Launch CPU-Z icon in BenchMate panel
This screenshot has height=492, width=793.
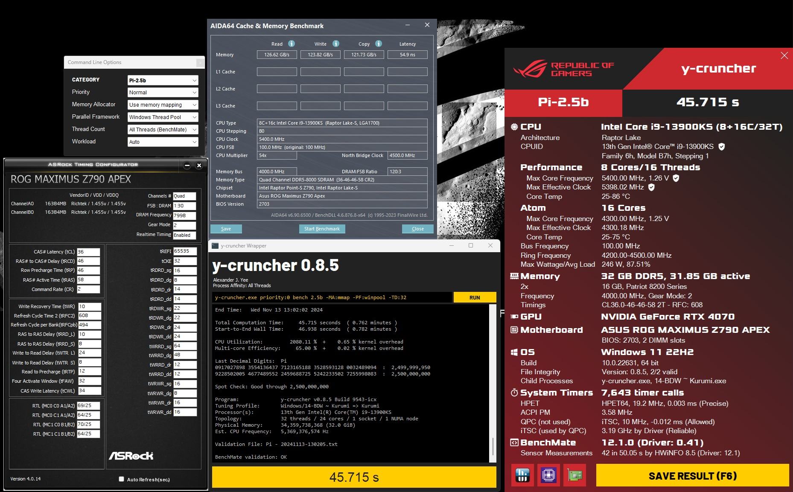pos(548,475)
